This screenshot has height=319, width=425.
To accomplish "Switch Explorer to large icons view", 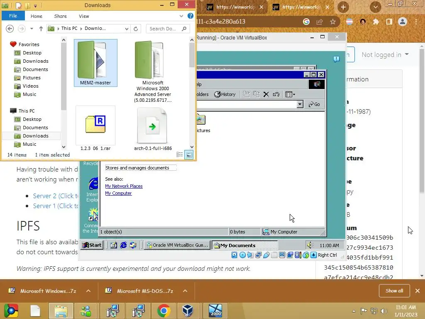I will tap(189, 155).
